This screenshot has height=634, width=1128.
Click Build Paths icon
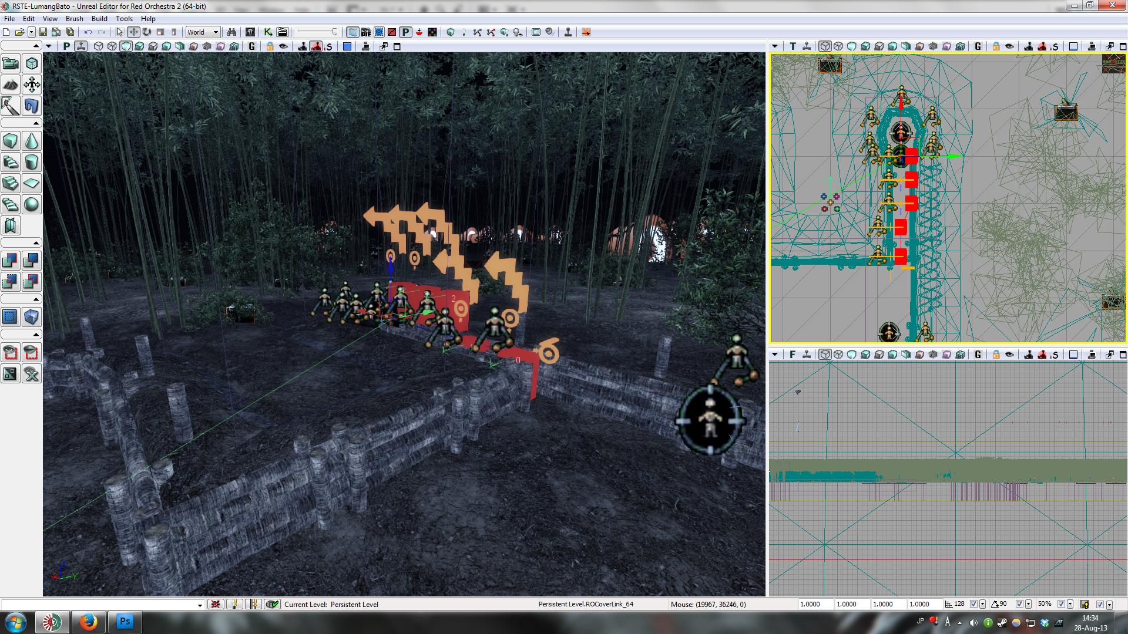(x=478, y=32)
